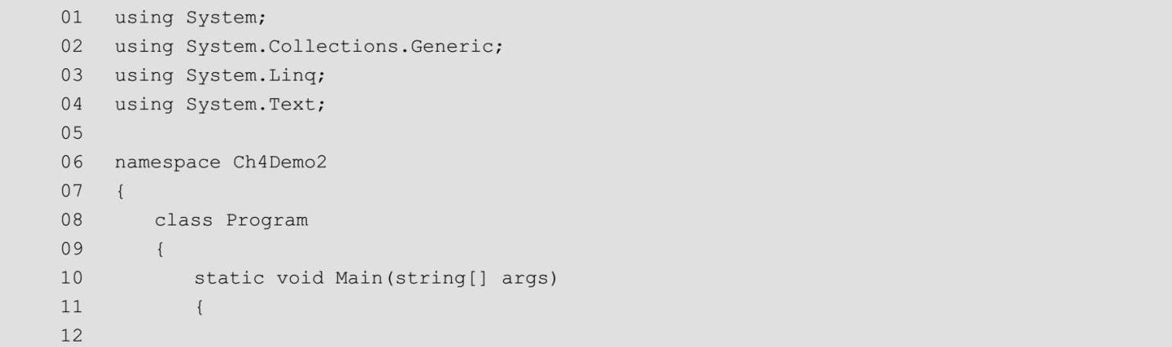Click the opening brace on line 11

199,308
